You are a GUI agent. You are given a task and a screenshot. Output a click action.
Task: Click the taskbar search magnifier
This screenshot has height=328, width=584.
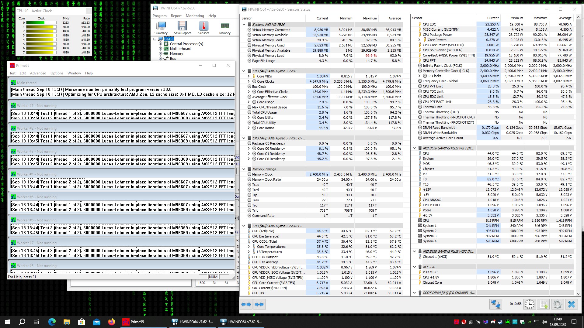pos(22,322)
